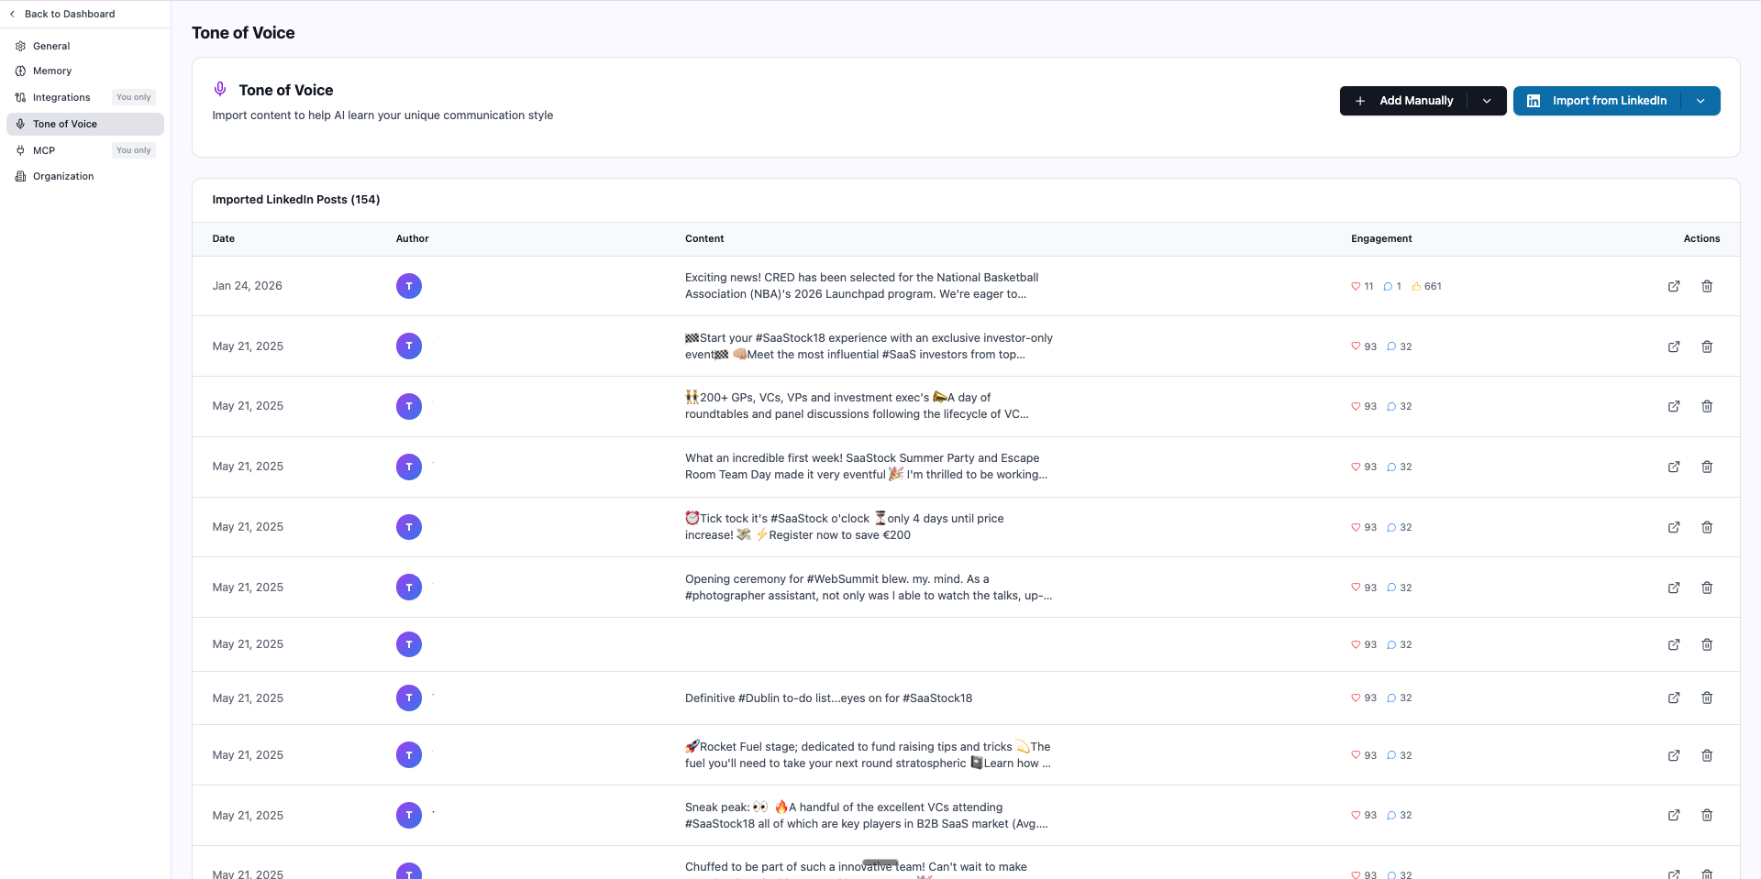Open external link for 200+ GPs, VCs post
This screenshot has height=879, width=1761.
1674,406
